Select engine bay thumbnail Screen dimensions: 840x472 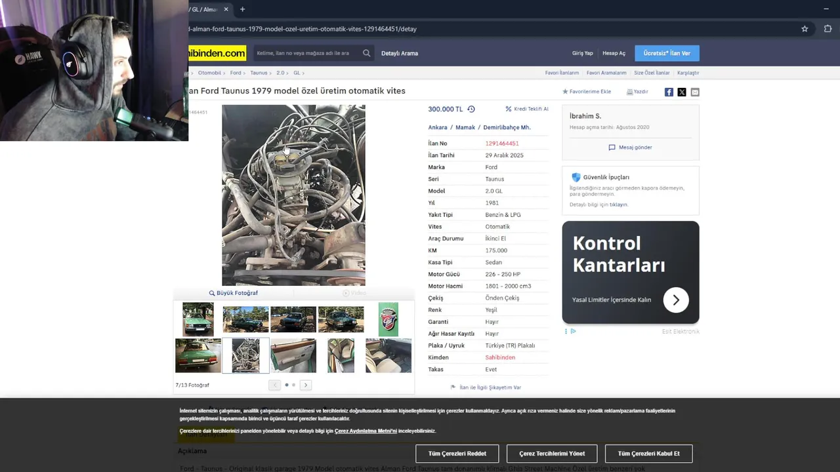tap(245, 355)
